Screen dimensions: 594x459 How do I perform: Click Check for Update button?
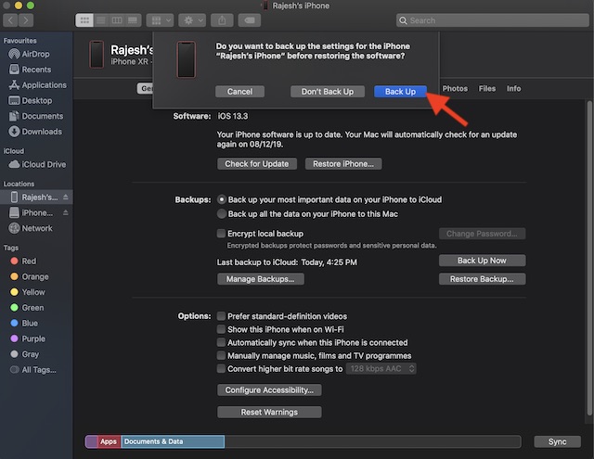(257, 164)
